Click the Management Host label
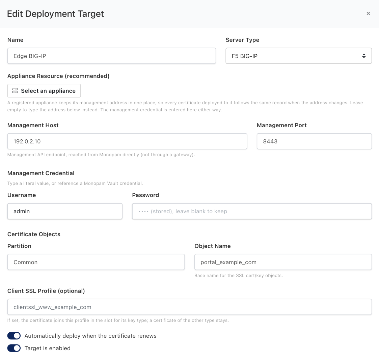This screenshot has height=359, width=379. point(33,125)
